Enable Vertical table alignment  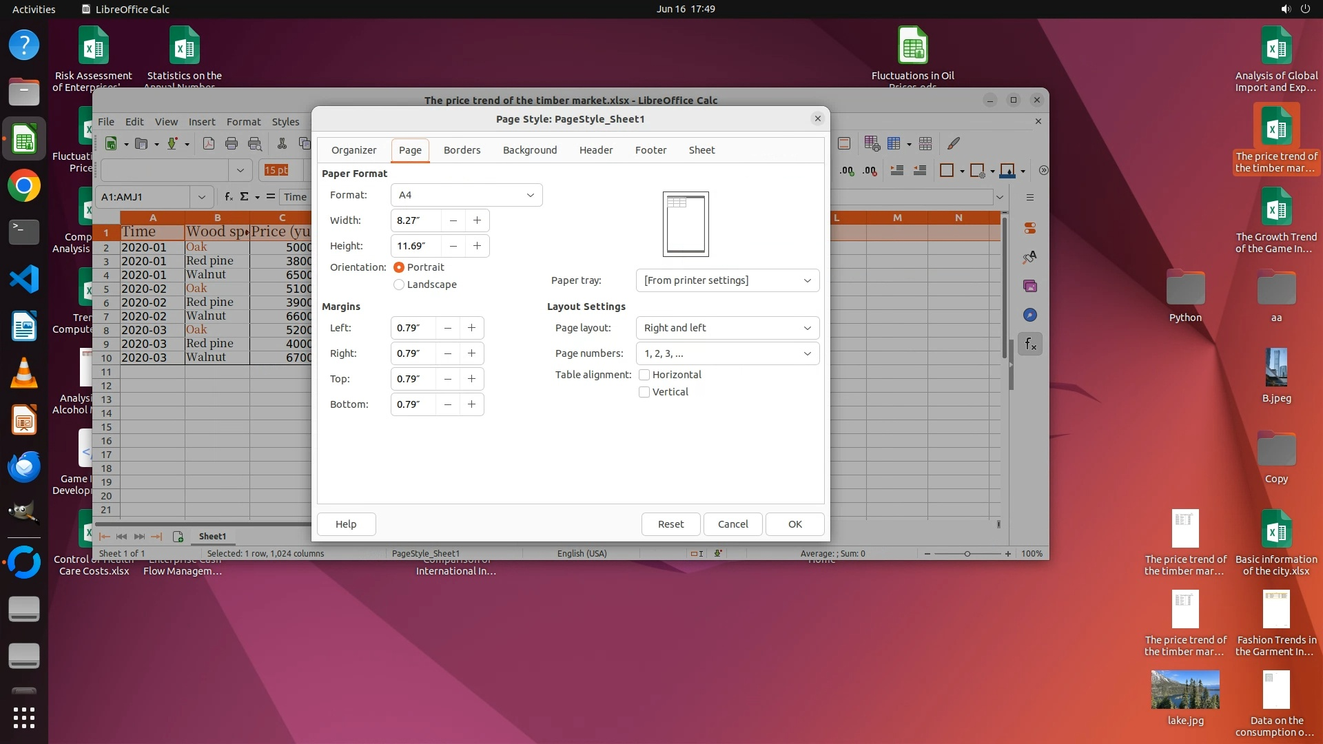644,392
